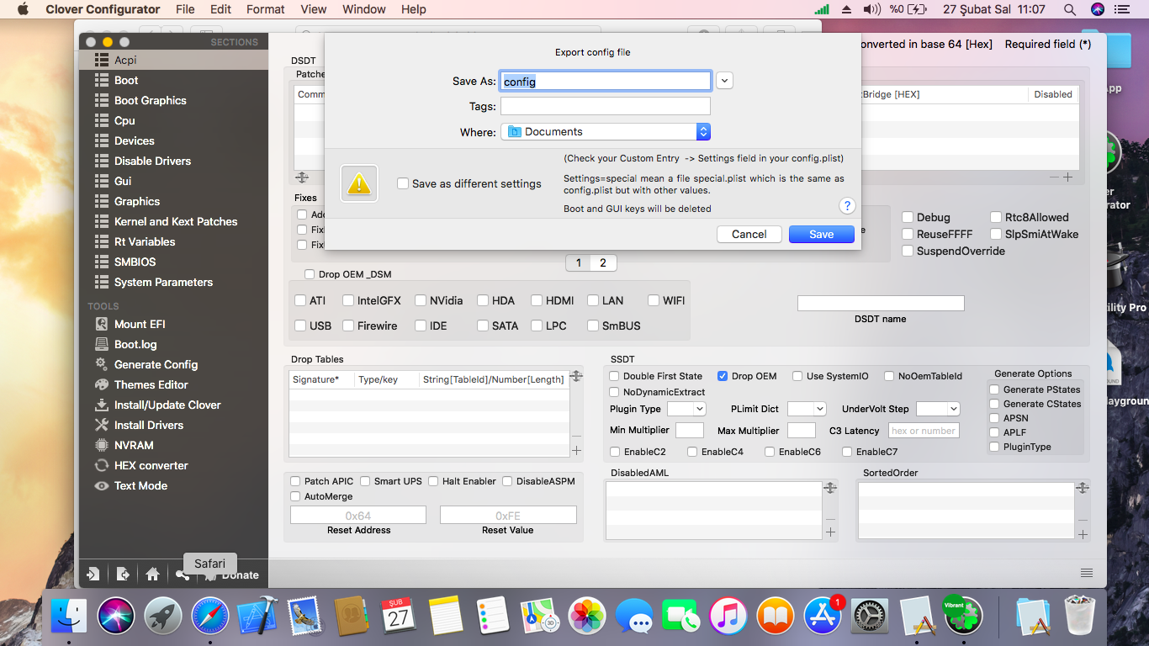Click the export configuration icon in bottom toolbar
This screenshot has height=646, width=1149.
[x=123, y=575]
